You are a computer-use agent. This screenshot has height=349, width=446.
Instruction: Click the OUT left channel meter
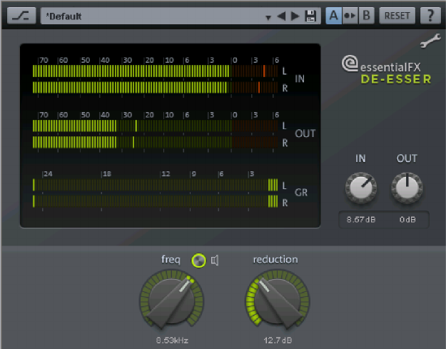(156, 126)
